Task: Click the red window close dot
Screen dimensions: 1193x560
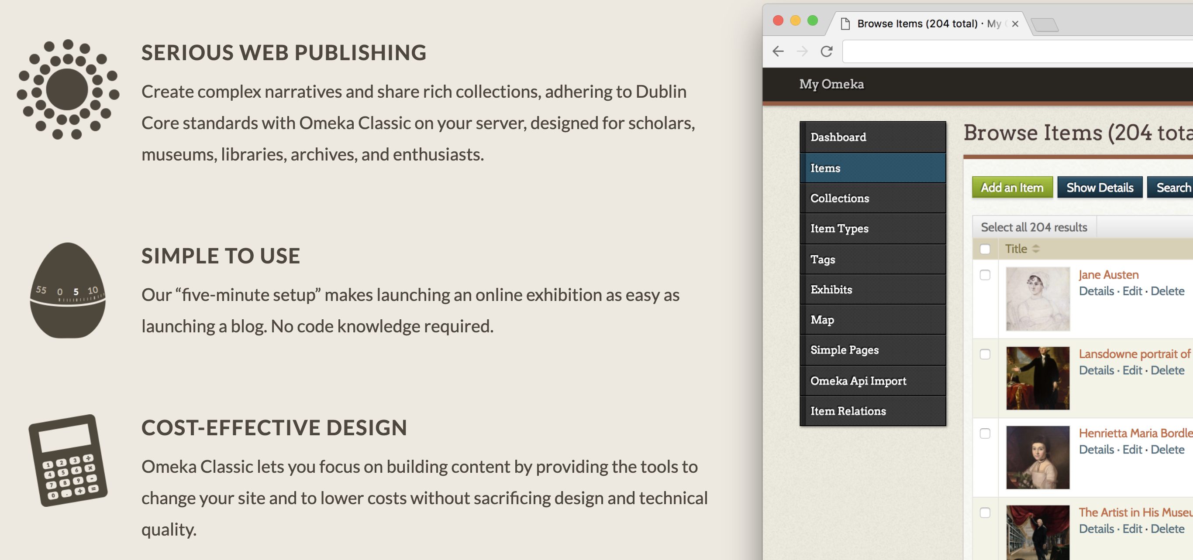Action: 778,20
